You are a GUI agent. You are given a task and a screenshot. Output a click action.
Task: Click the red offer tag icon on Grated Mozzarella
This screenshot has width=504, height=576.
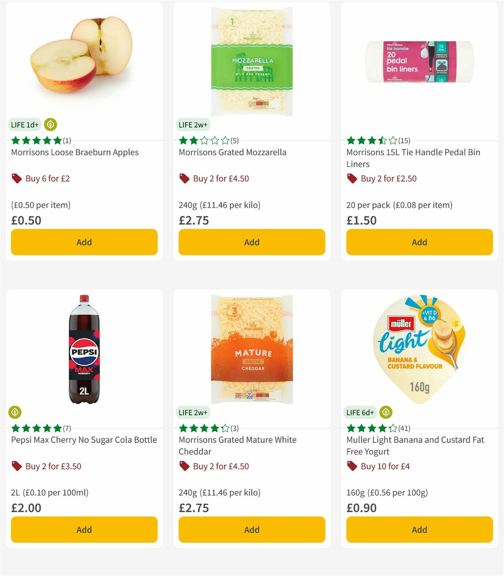click(184, 178)
